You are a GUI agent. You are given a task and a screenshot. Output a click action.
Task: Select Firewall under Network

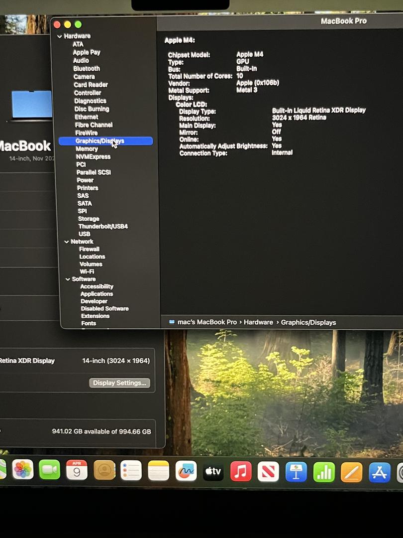(x=89, y=249)
